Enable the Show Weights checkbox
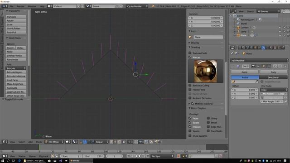This screenshot has width=290, height=163. click(190, 136)
